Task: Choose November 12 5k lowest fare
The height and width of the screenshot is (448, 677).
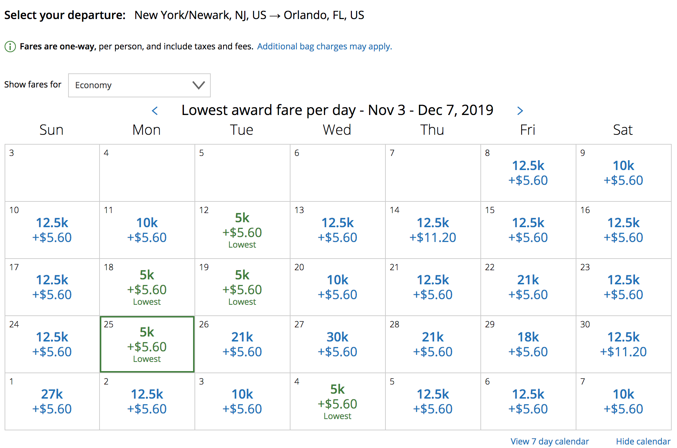Action: point(242,230)
